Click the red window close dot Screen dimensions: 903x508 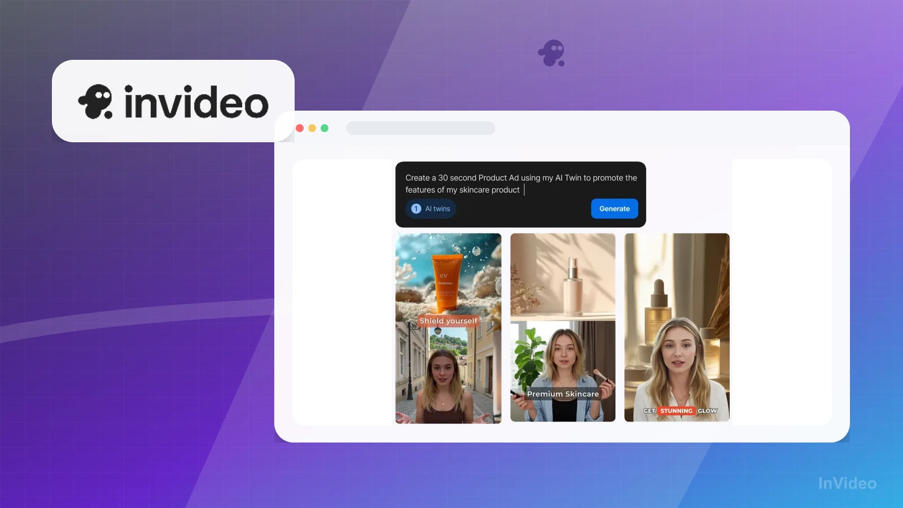pos(300,128)
